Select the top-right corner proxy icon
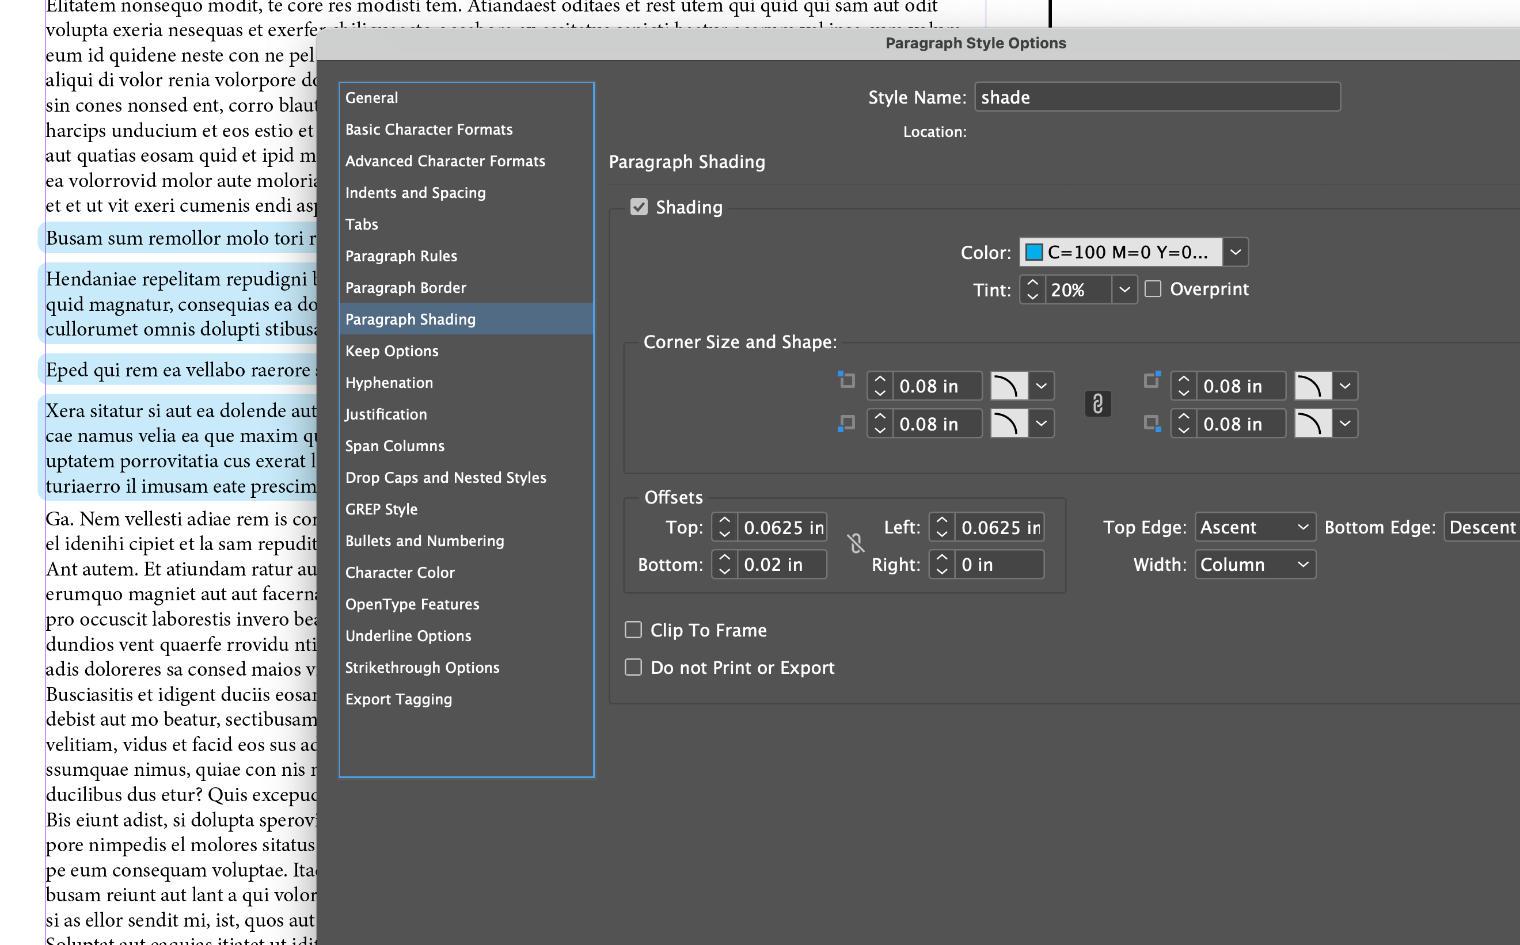Screen dimensions: 1520x945 (1152, 380)
